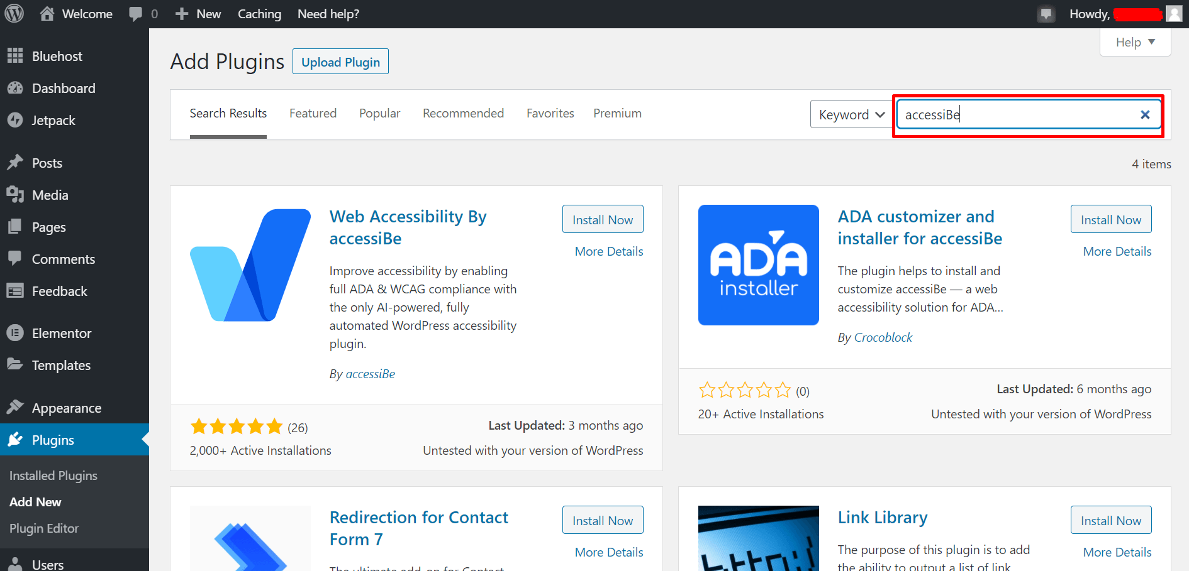The width and height of the screenshot is (1189, 571).
Task: Install Redirection for Contact Form 7
Action: 603,520
